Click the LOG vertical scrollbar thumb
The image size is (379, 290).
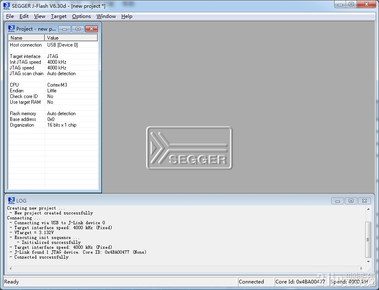click(368, 240)
